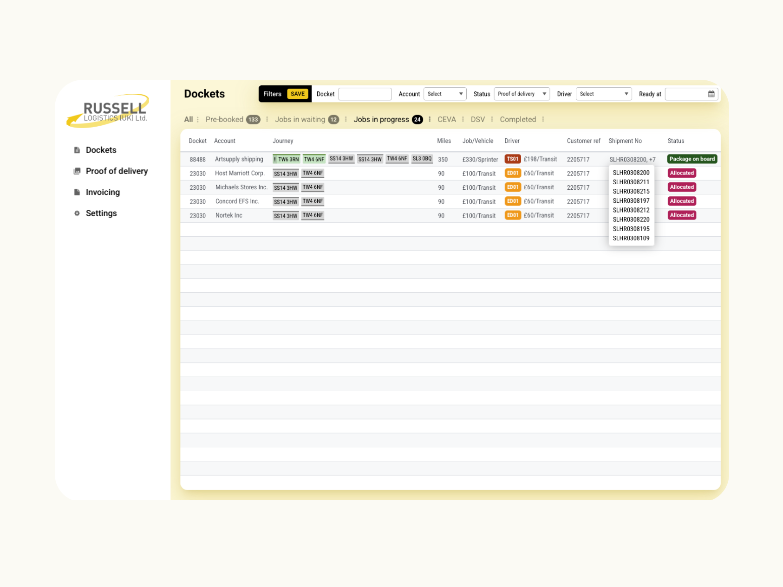The width and height of the screenshot is (783, 587).
Task: Click Allocated status for Michaels Stores Inc.
Action: pos(682,187)
